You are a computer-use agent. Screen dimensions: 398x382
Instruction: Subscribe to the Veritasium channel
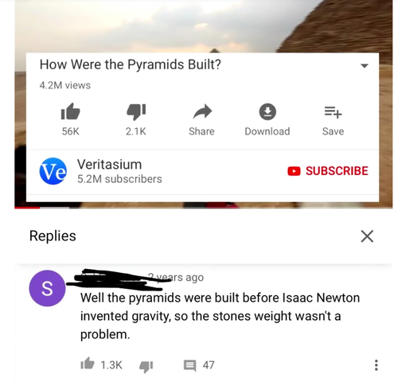328,171
